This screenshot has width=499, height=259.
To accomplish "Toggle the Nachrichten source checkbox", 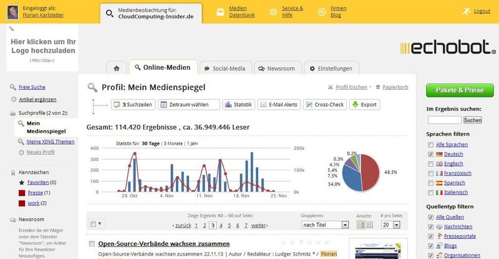I will pyautogui.click(x=430, y=227).
